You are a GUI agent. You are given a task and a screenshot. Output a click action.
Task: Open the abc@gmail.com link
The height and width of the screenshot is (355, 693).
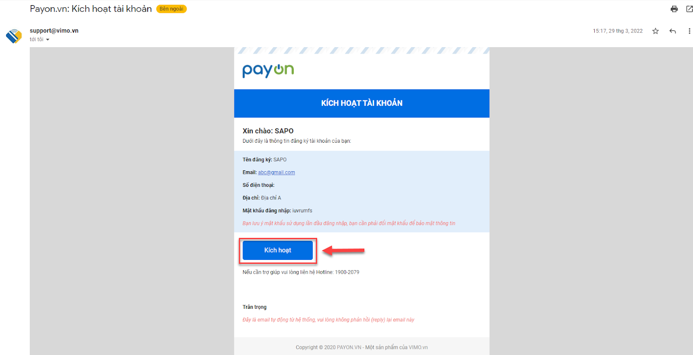(x=276, y=173)
